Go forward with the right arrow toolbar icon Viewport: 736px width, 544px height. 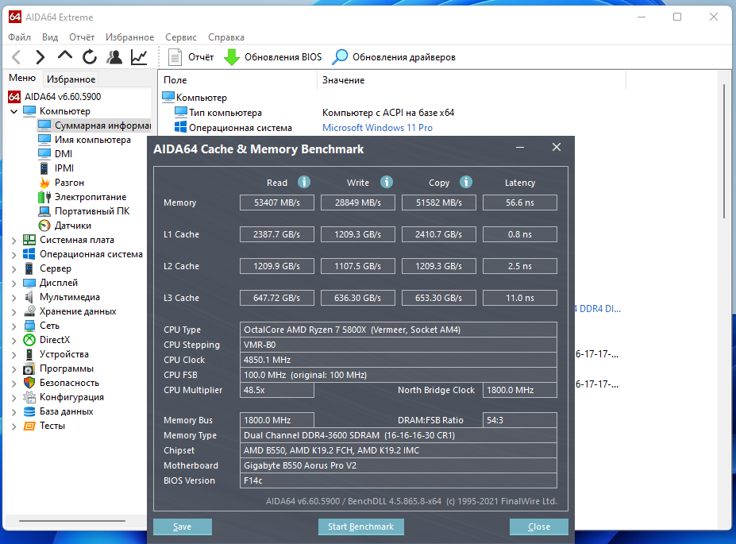[x=40, y=57]
